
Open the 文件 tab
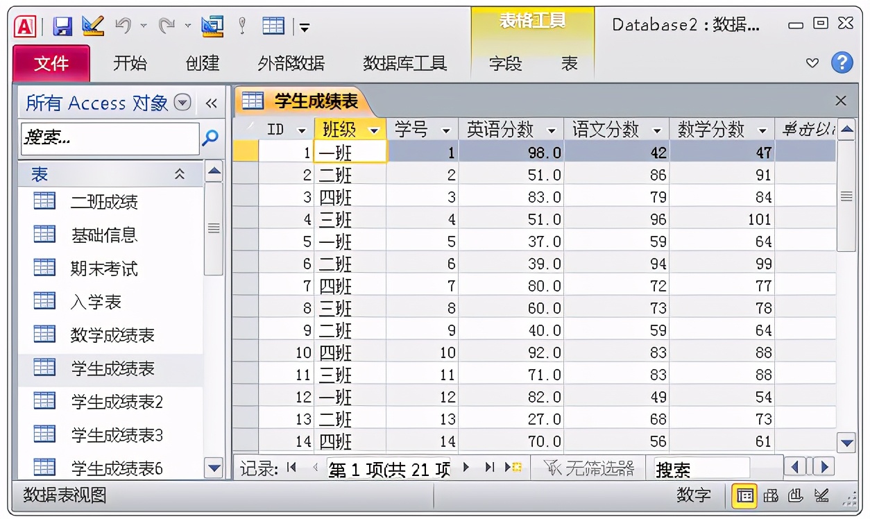pyautogui.click(x=51, y=64)
